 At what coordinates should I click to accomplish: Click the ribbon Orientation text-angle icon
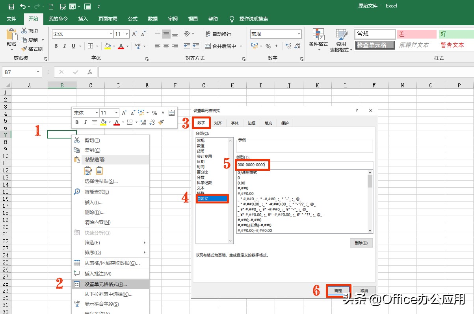pyautogui.click(x=187, y=34)
